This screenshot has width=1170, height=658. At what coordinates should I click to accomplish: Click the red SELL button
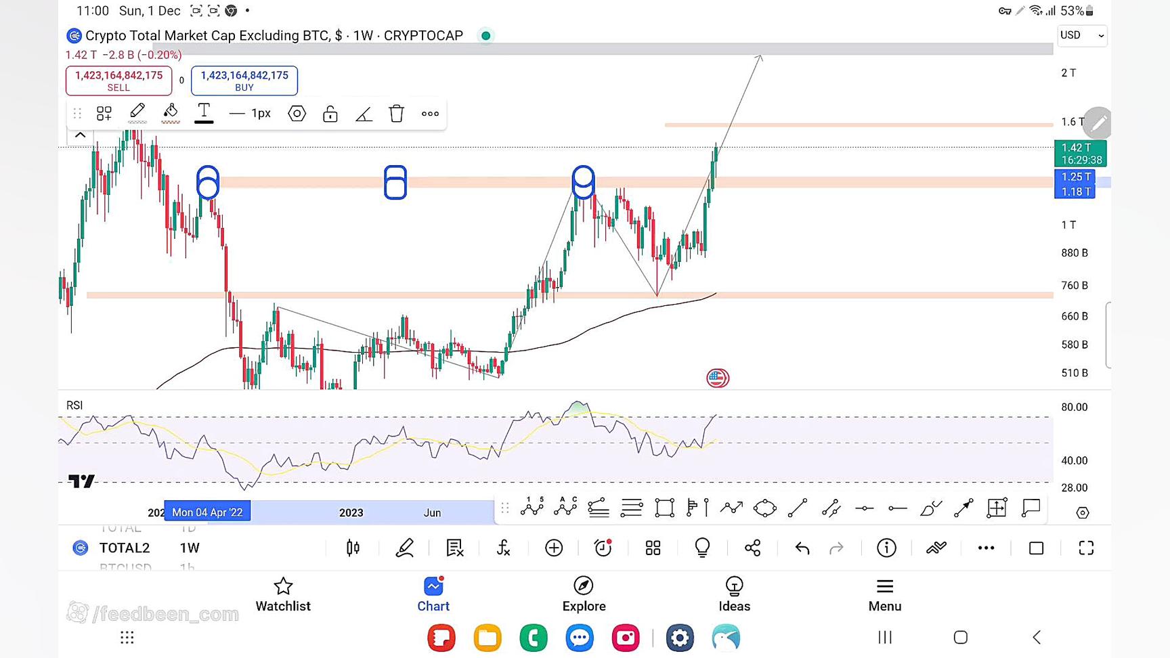(x=118, y=81)
